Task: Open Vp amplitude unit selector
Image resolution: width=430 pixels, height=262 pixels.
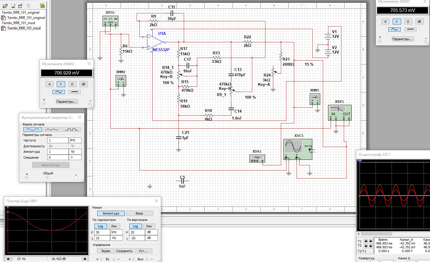Action: tap(75, 152)
